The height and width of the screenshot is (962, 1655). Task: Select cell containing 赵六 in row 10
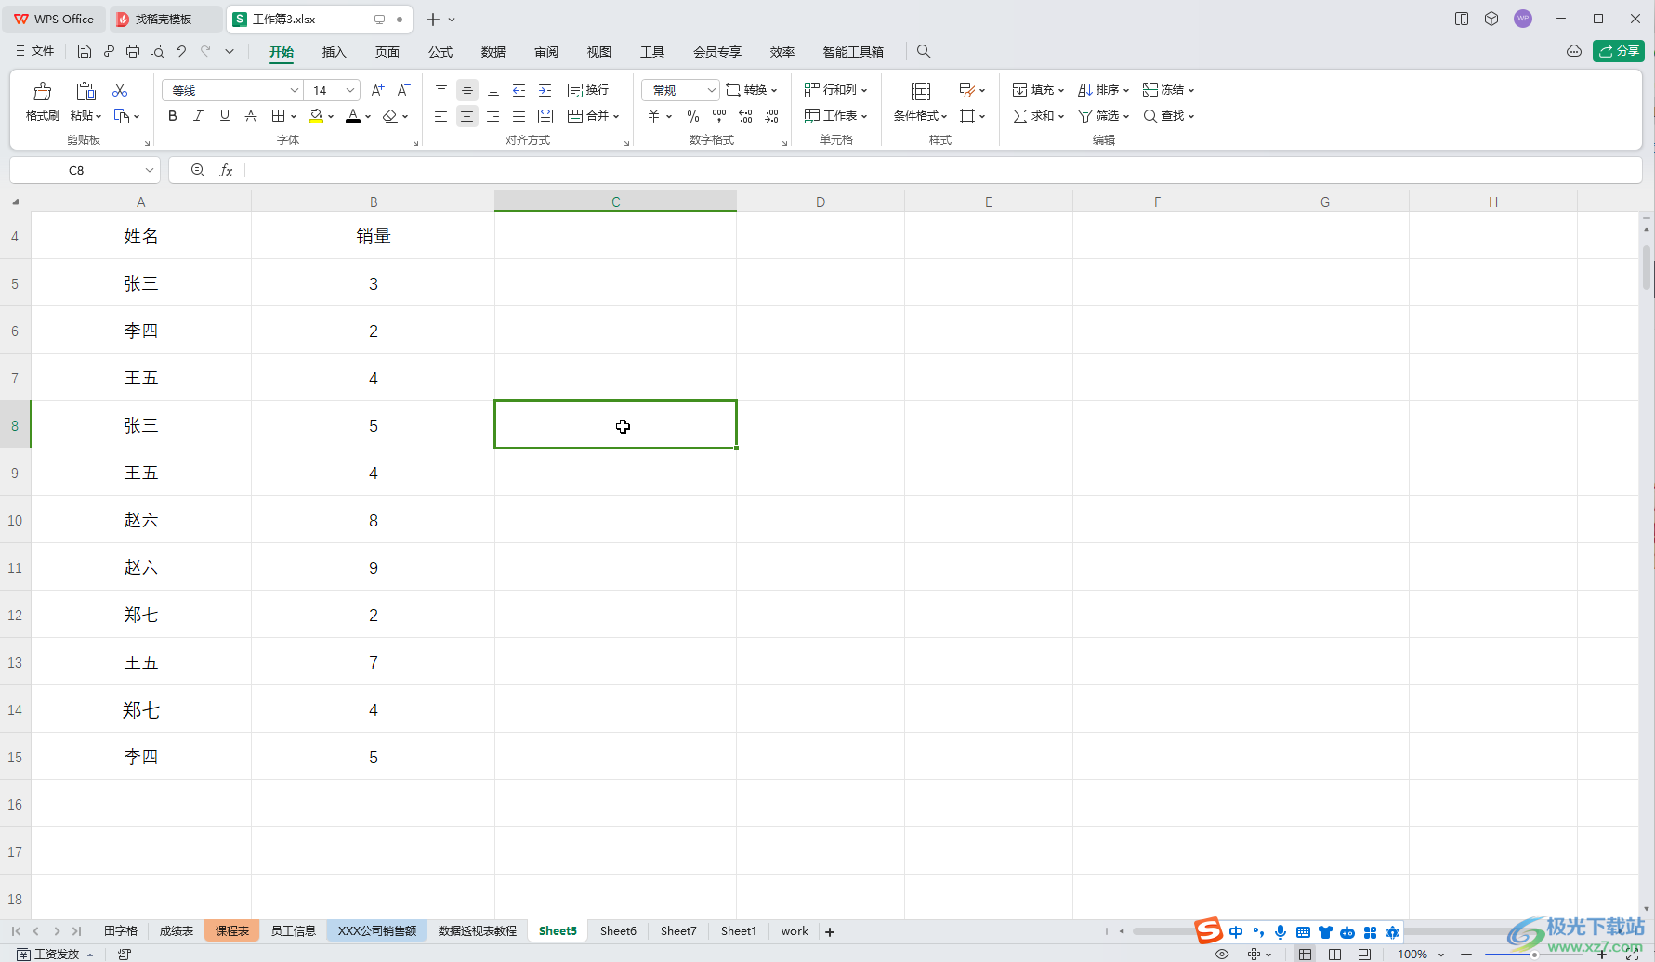point(141,520)
